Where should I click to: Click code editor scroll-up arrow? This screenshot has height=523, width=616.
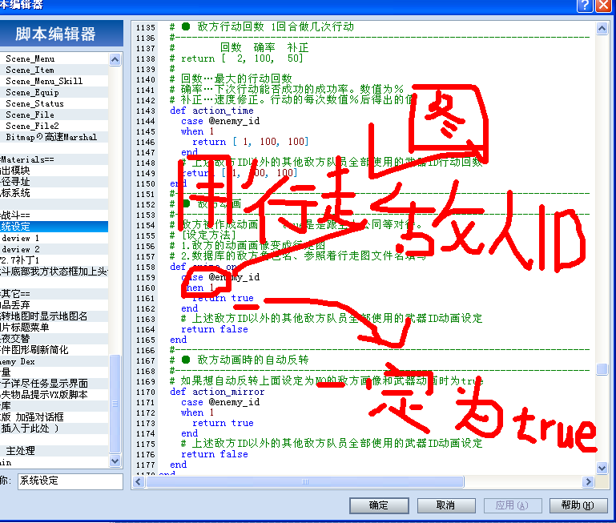coord(602,28)
